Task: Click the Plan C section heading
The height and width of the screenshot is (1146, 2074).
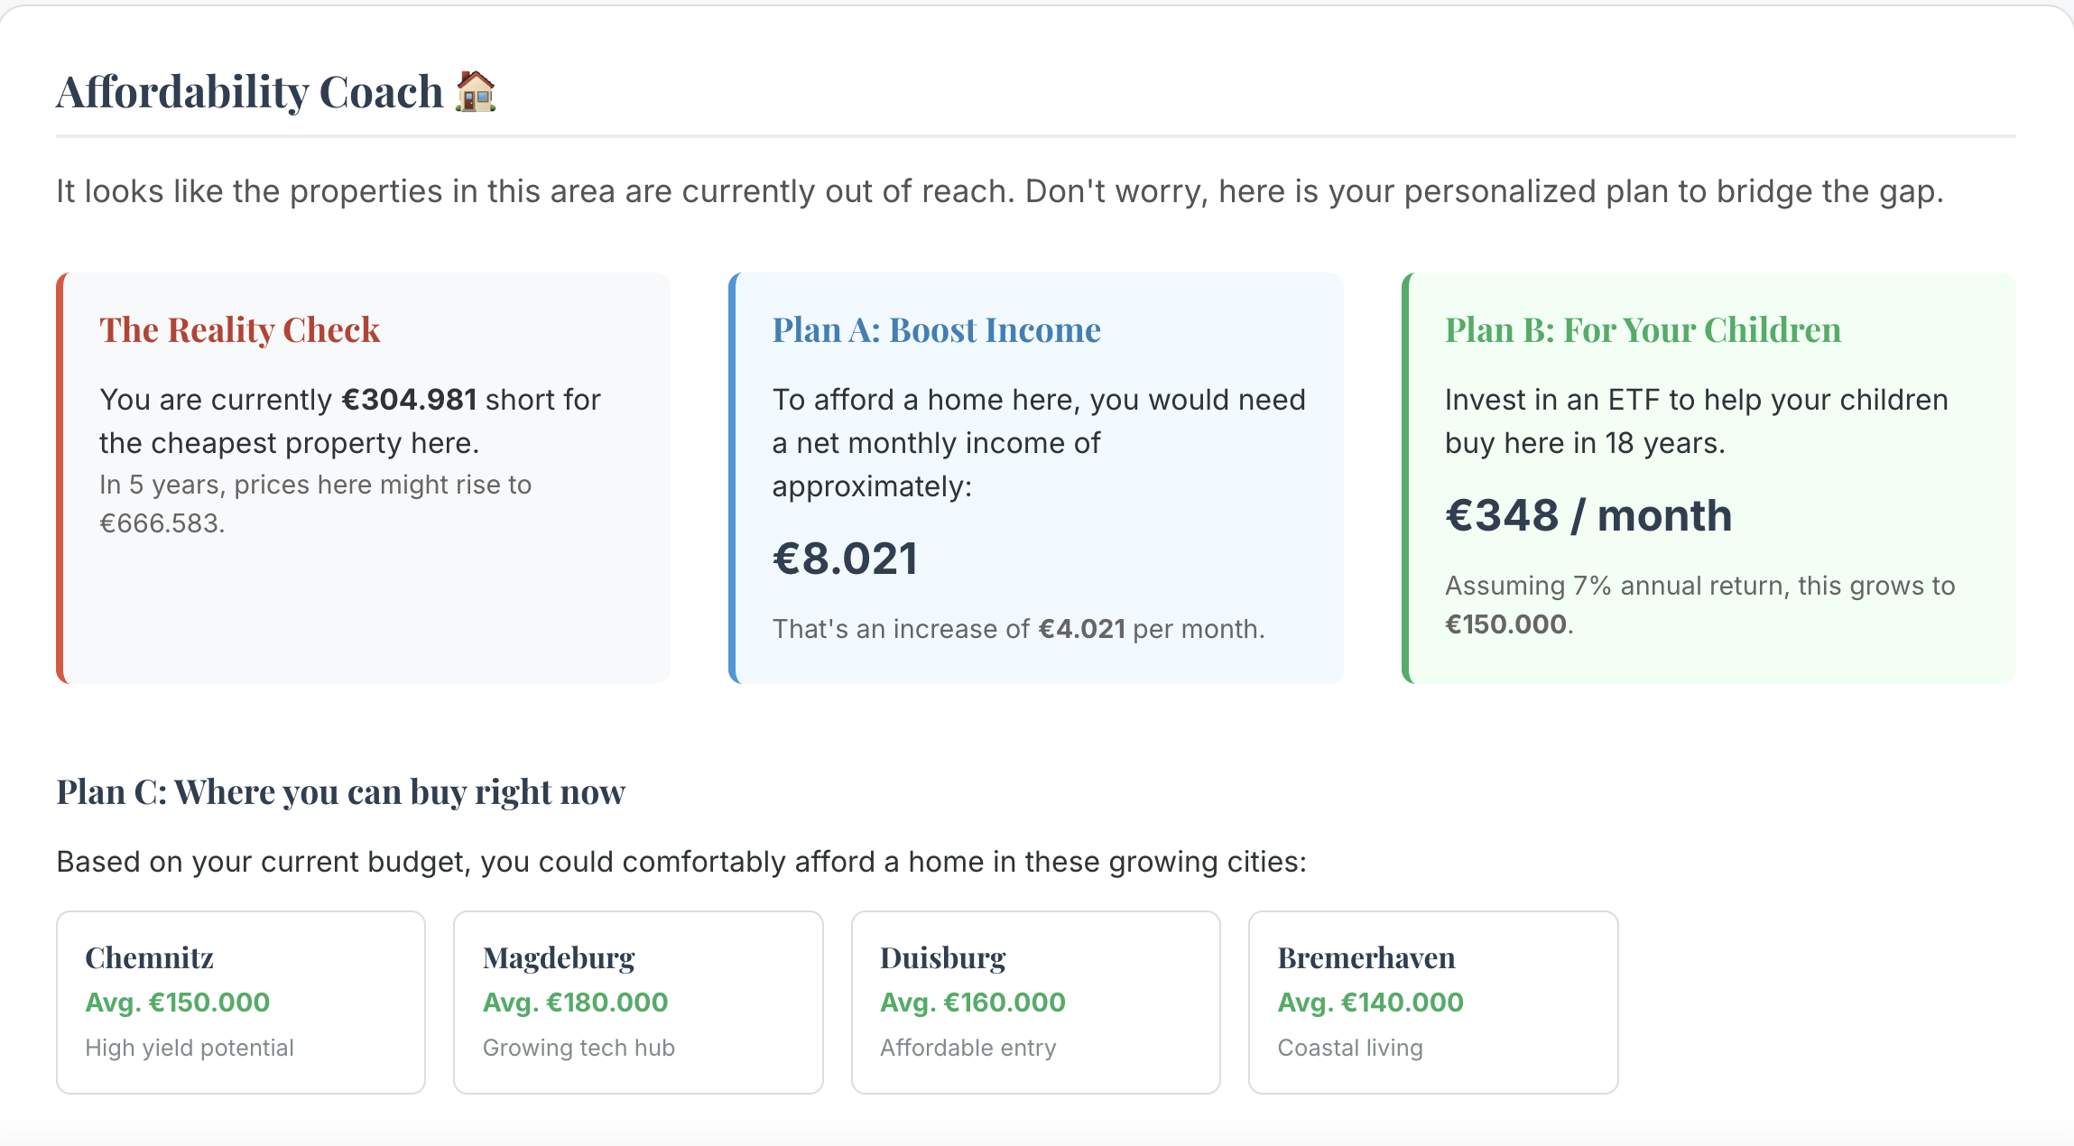Action: coord(340,792)
